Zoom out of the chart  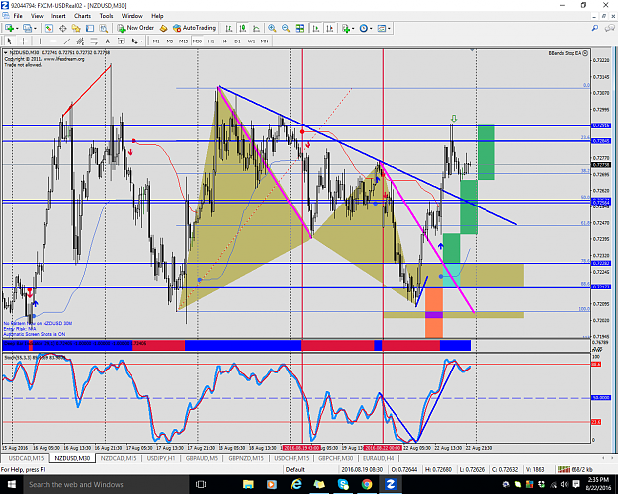[286, 28]
